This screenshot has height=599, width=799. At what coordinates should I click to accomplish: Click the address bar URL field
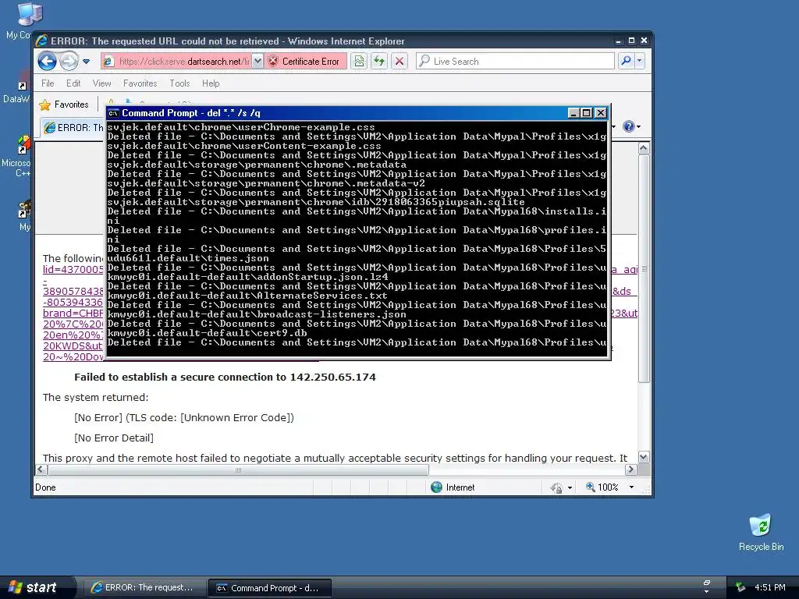(x=176, y=62)
